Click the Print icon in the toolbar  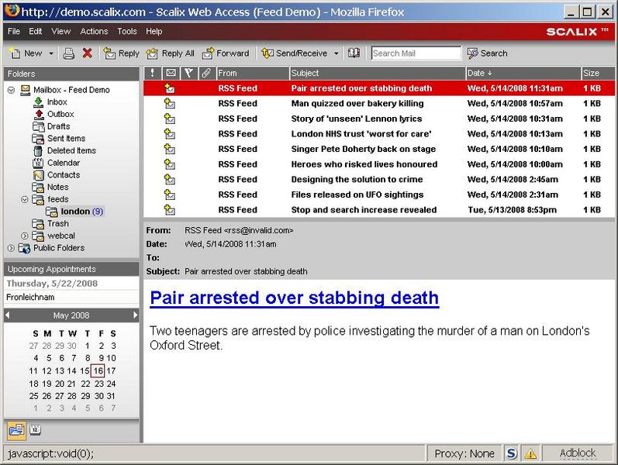pyautogui.click(x=68, y=53)
